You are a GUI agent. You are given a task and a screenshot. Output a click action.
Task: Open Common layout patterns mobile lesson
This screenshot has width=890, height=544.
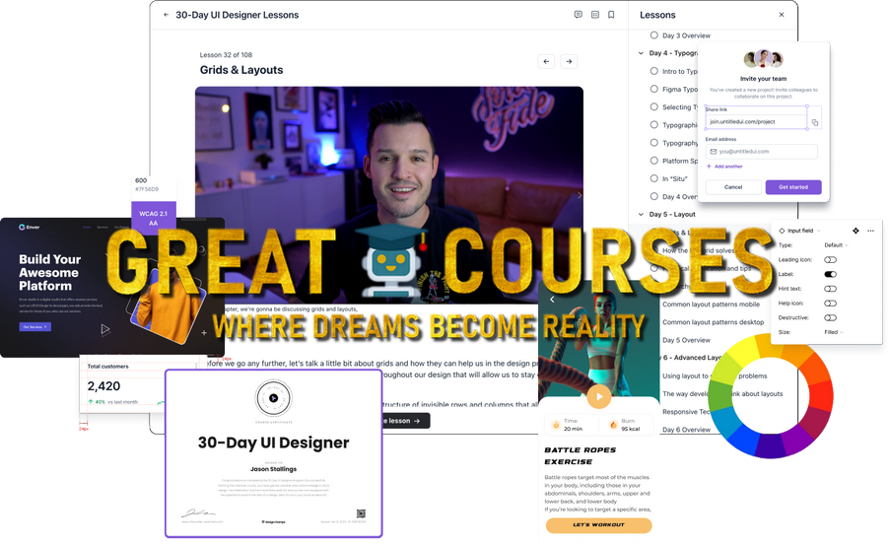coord(711,305)
